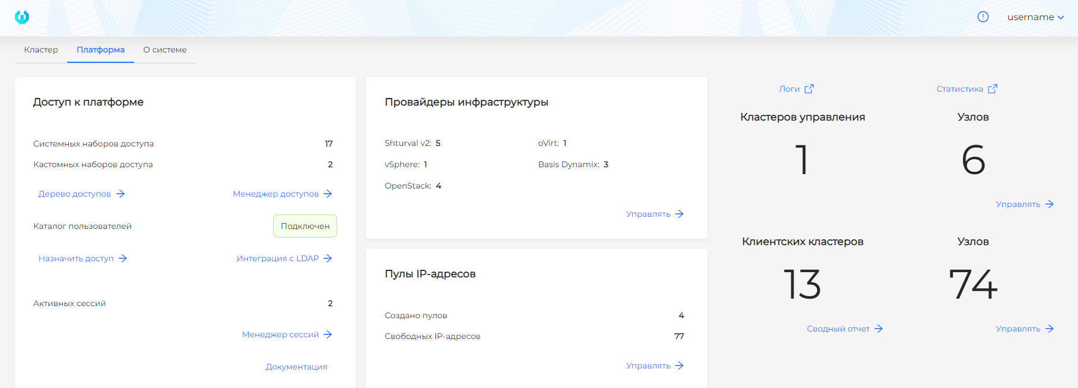This screenshot has width=1078, height=388.
Task: Open the Менеджер сессий link
Action: 281,334
